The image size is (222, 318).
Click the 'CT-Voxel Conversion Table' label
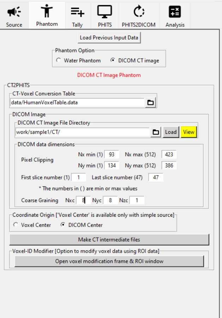click(44, 94)
